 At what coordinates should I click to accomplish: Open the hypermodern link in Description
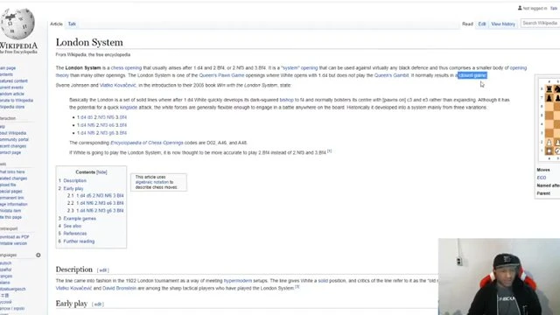[237, 281]
